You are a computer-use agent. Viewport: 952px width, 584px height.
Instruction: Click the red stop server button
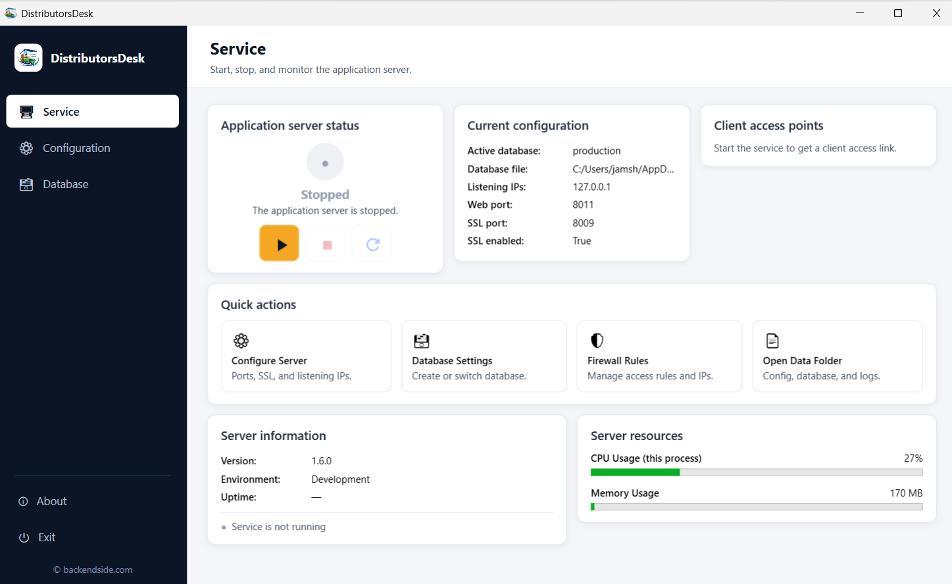coord(327,245)
